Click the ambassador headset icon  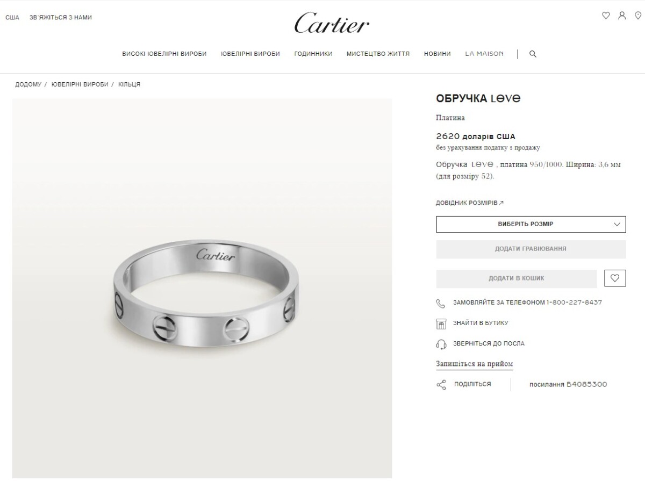click(441, 344)
